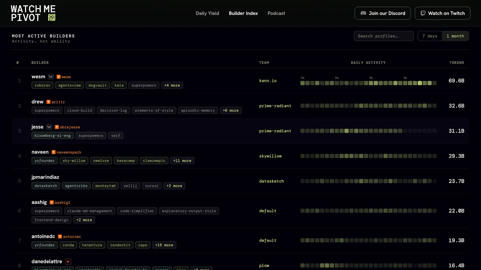Click the zellij tag
The width and height of the screenshot is (481, 270).
pos(130,186)
